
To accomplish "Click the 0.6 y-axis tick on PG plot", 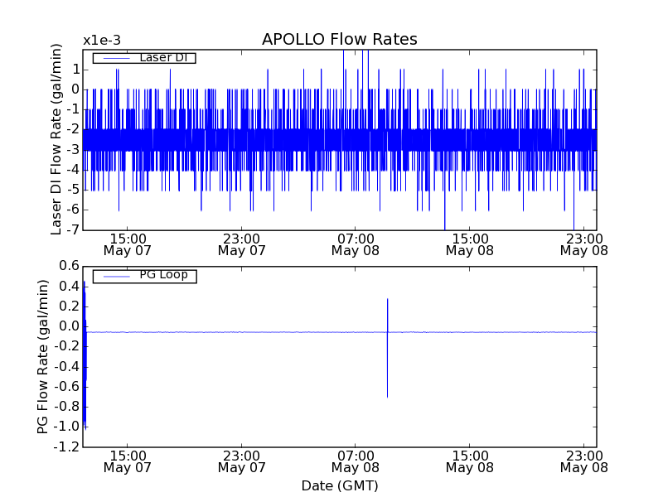I will (69, 266).
